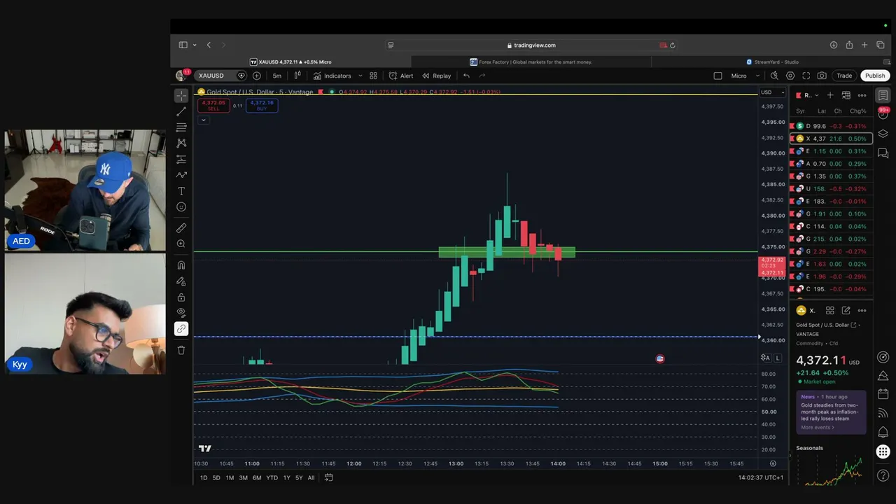Screen dimensions: 896x504
Task: Select the 1M date range
Action: coord(230,477)
